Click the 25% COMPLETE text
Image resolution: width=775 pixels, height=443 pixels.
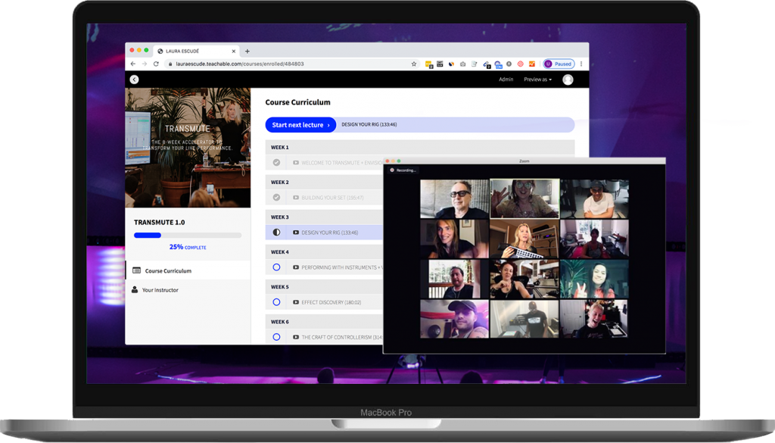[188, 247]
